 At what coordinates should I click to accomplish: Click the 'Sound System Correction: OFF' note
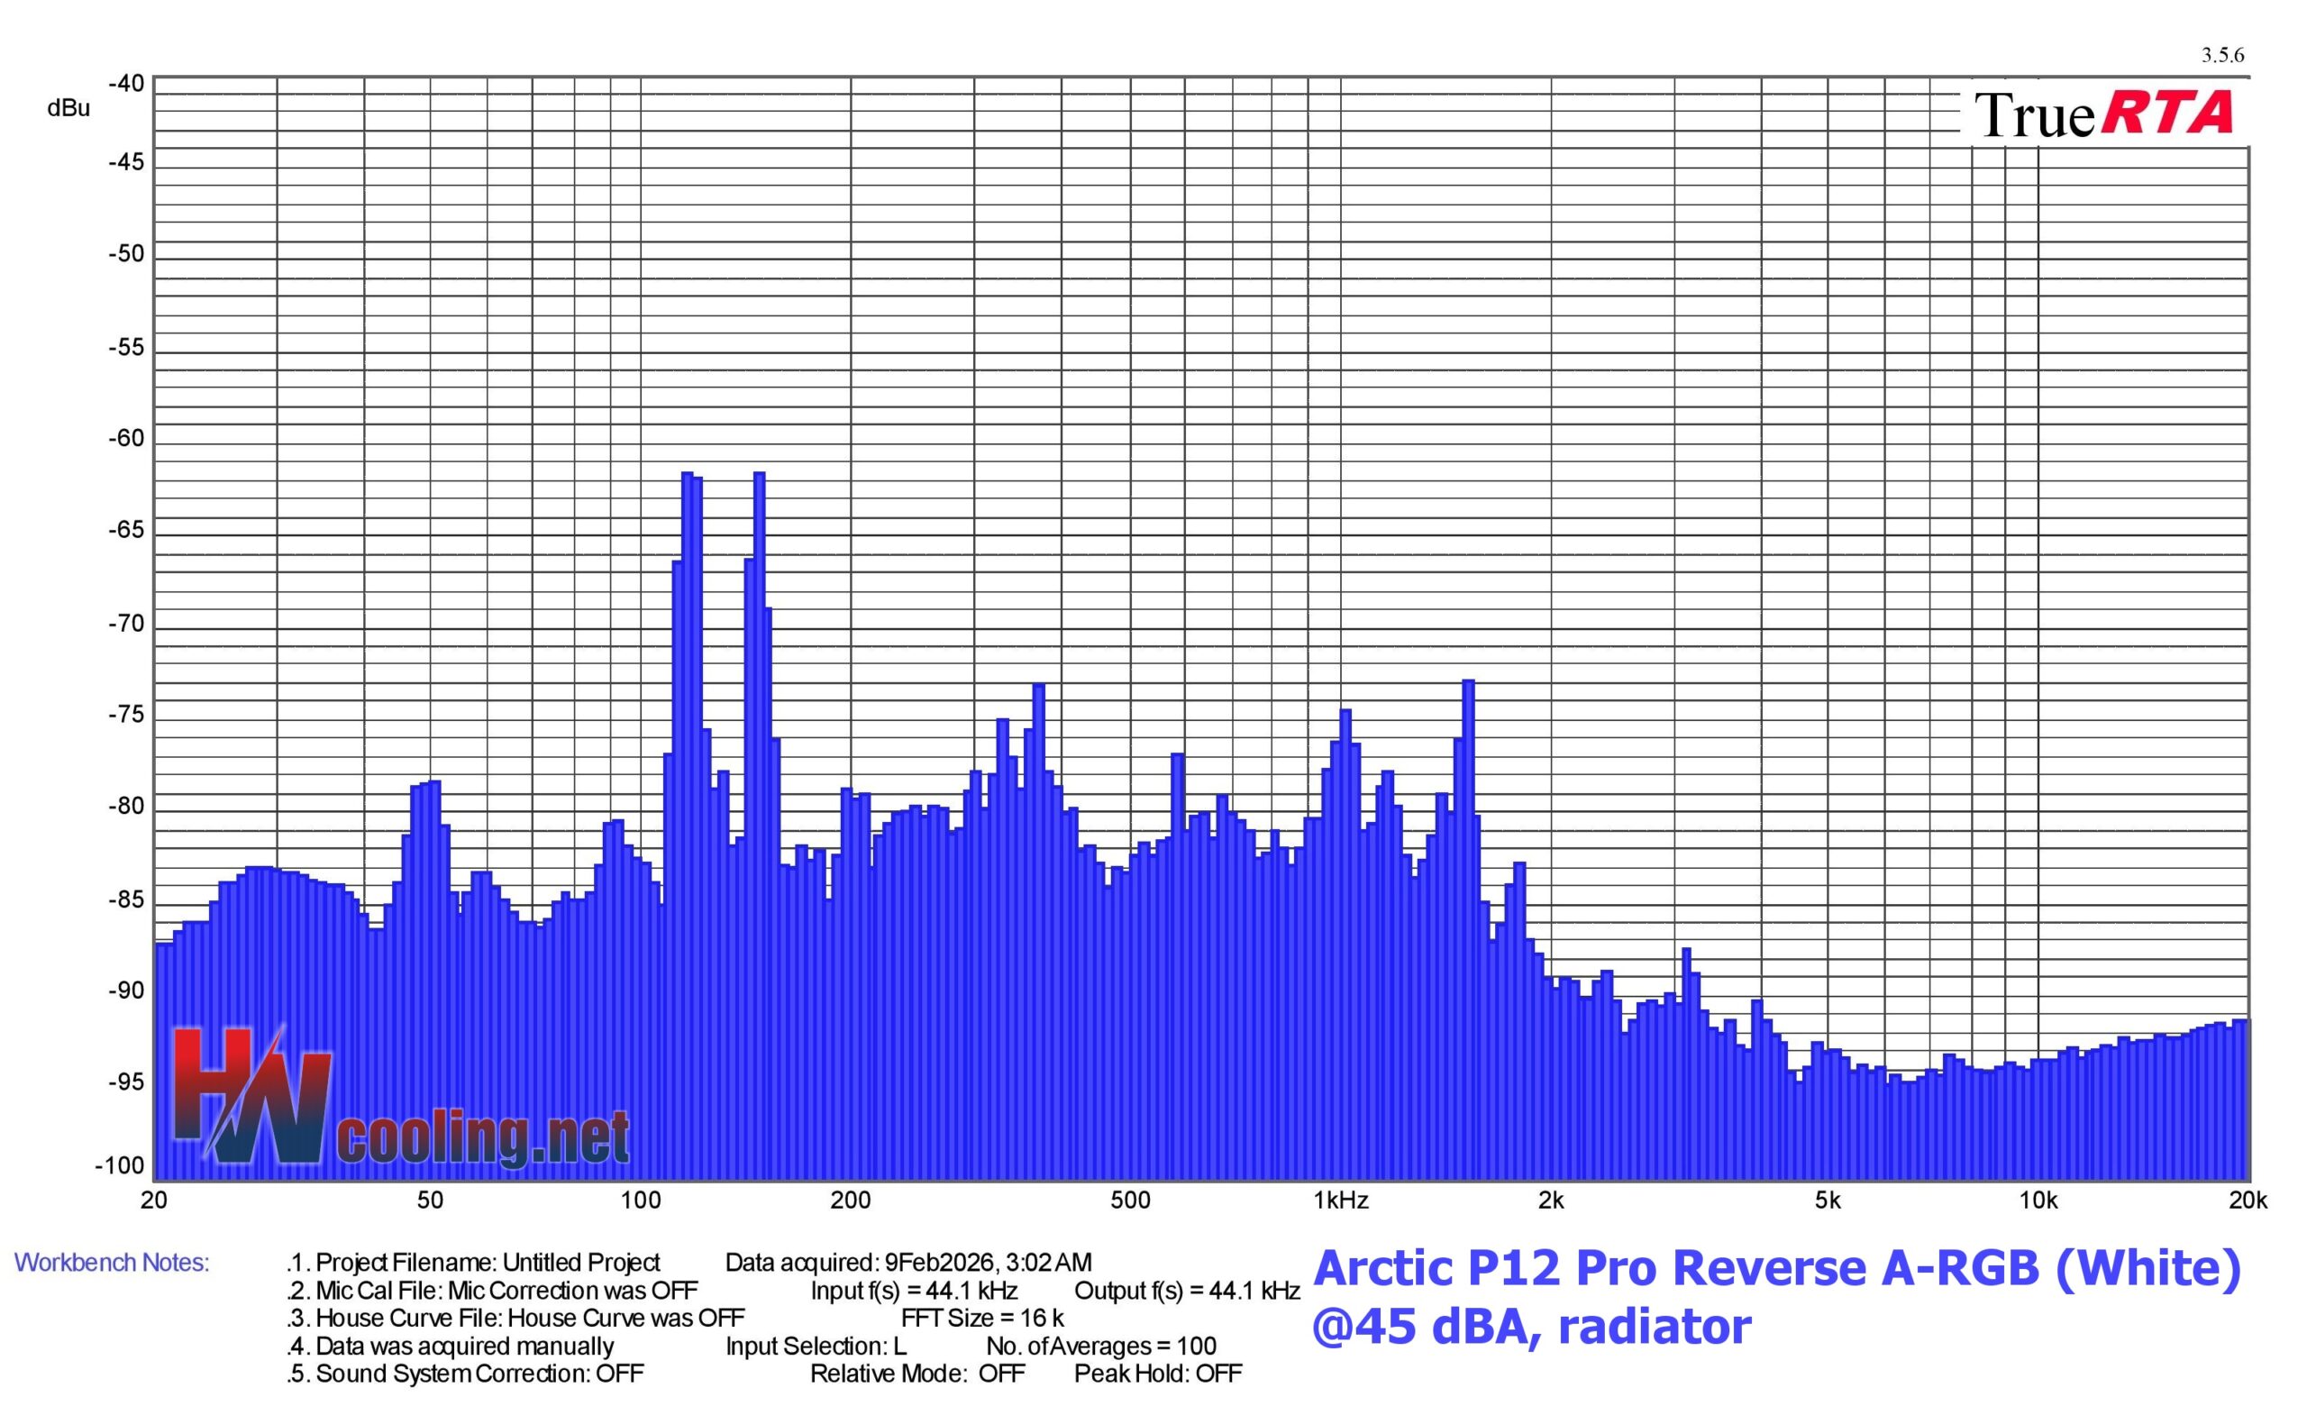[x=465, y=1374]
